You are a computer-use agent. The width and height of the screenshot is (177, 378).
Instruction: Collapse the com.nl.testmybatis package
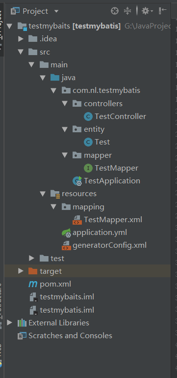pos(53,90)
